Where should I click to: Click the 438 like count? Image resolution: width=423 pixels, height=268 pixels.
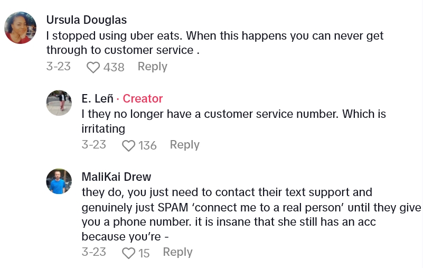click(114, 67)
